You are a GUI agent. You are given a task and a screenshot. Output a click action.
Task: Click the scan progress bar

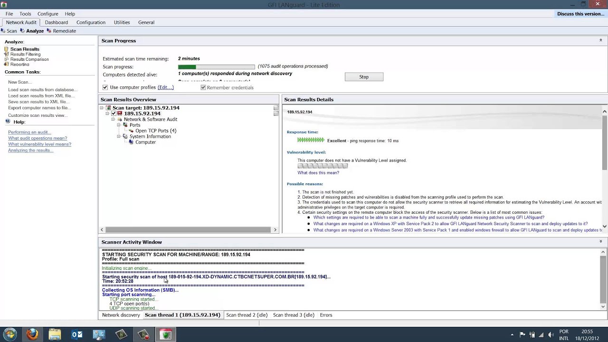click(x=217, y=67)
